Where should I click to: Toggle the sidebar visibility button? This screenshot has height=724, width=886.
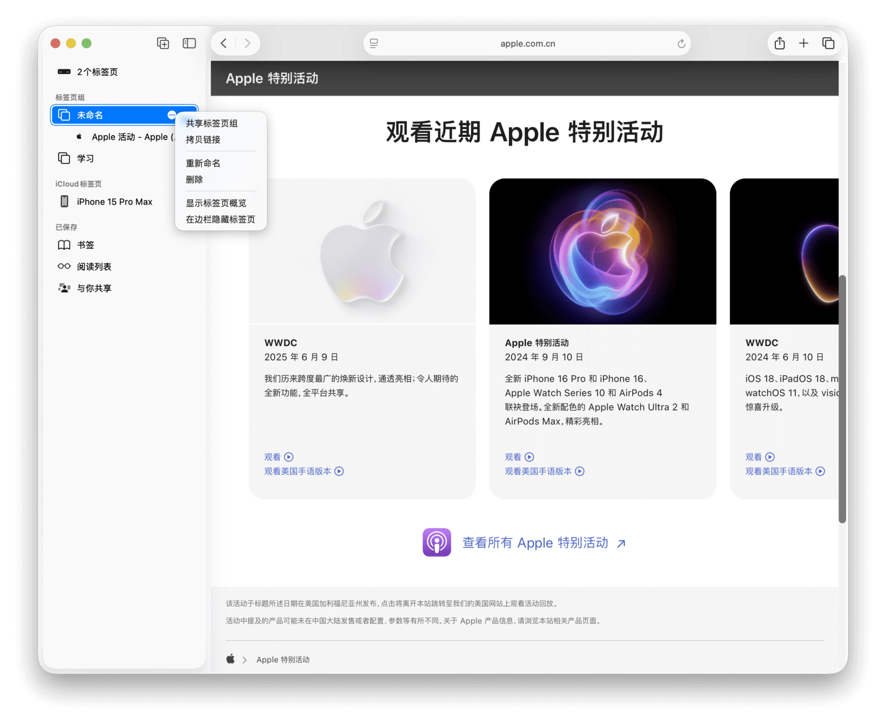click(x=189, y=43)
